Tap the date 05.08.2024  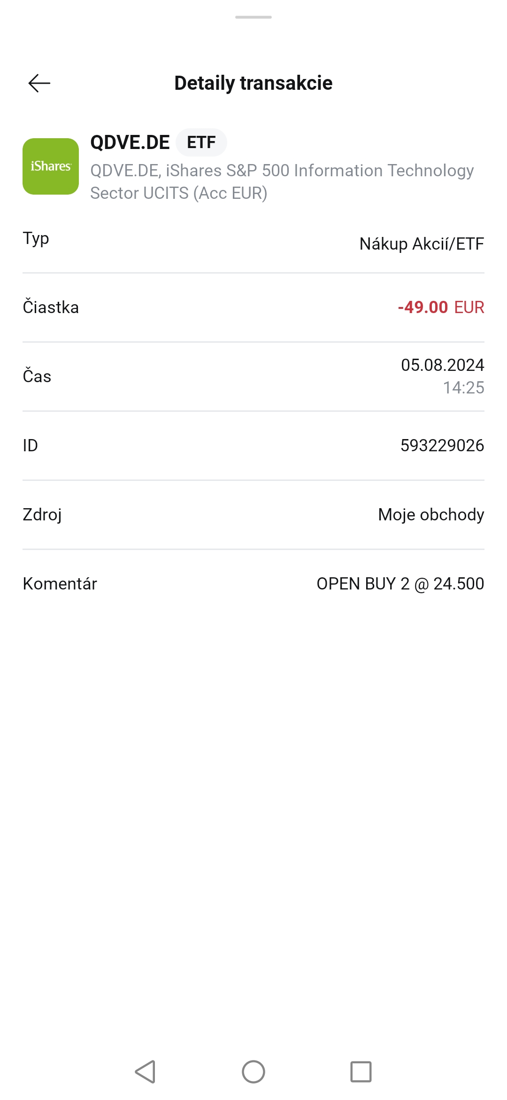click(x=442, y=365)
